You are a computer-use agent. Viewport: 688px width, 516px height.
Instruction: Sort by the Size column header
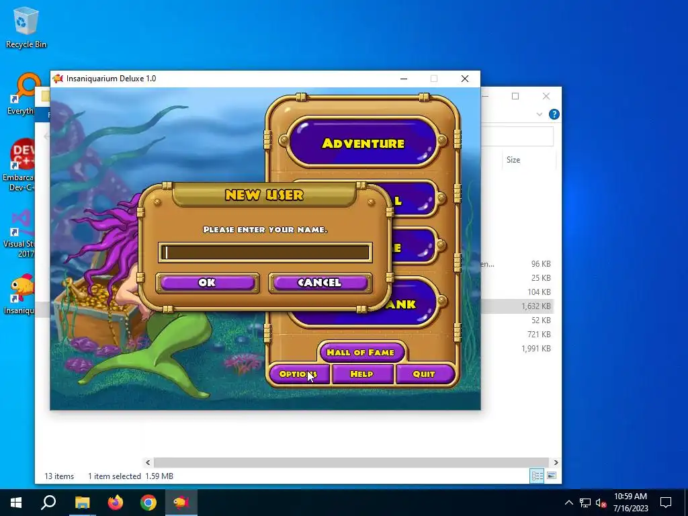click(513, 160)
